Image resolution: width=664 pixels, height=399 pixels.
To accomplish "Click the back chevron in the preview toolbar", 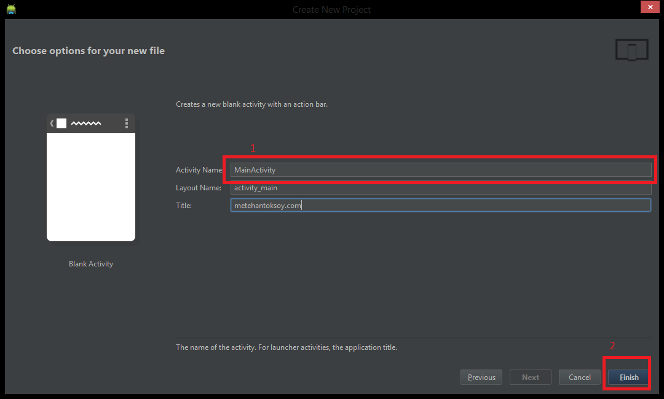I will click(x=52, y=123).
